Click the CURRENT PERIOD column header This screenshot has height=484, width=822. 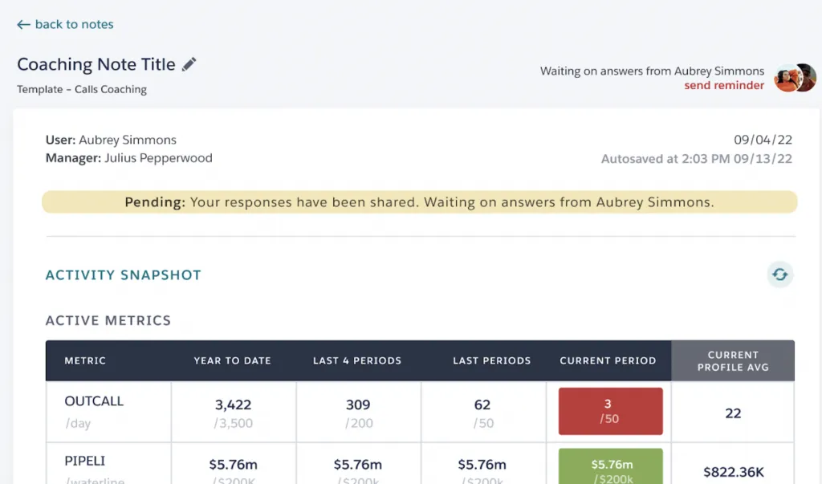click(x=608, y=360)
